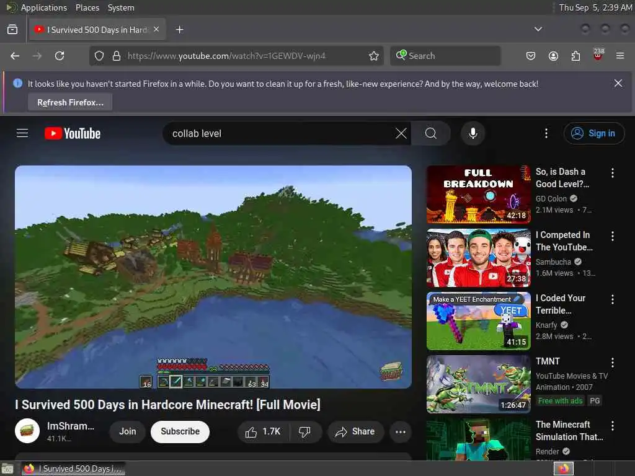This screenshot has height=476, width=635.
Task: Open 'Make a YEET Enchantment' thumbnail
Action: pos(478,321)
